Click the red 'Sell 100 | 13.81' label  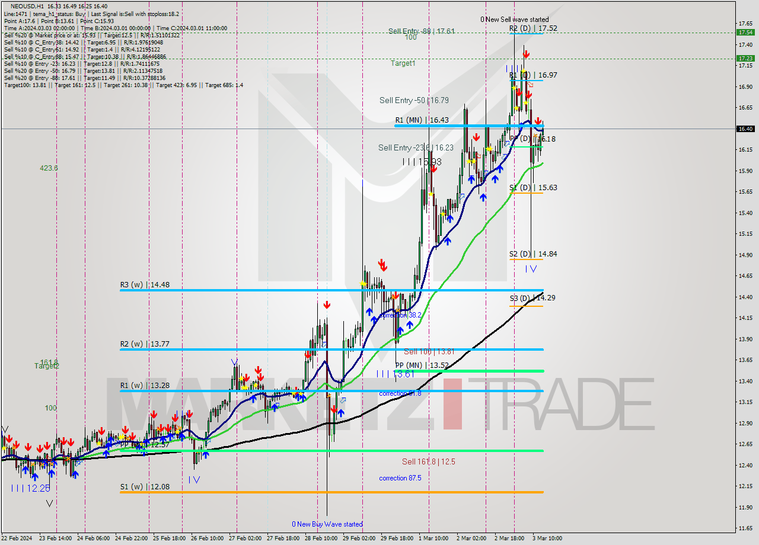point(429,351)
